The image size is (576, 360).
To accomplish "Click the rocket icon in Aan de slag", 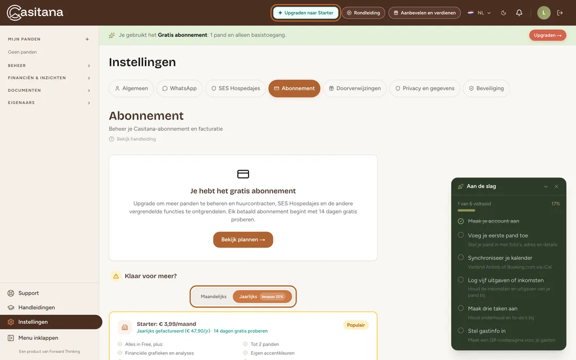I will tap(461, 186).
